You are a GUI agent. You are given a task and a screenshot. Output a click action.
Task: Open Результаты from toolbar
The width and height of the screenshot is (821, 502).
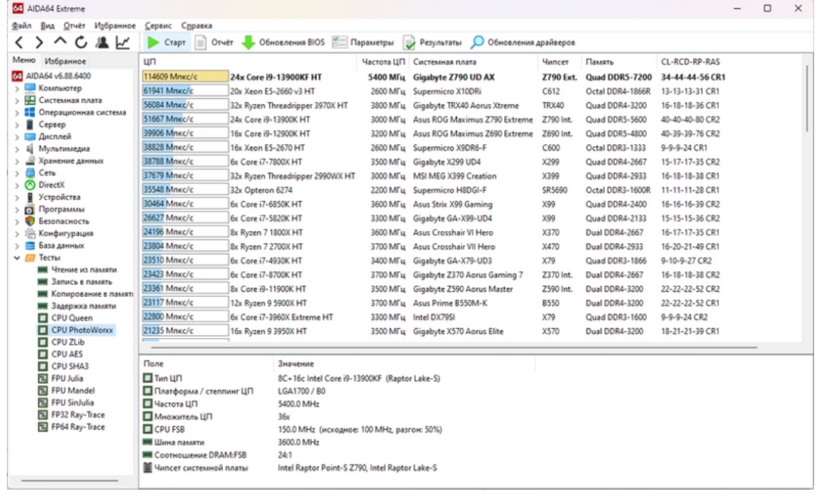(433, 43)
